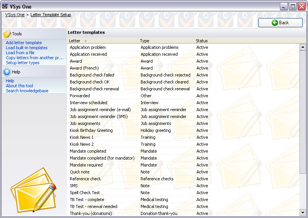This screenshot has width=308, height=218.
Task: Click the green arrow icon on Back button
Action: tap(275, 23)
